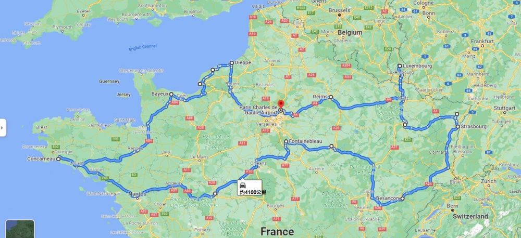Viewport: 521px width, 238px height.
Task: Open the satellite layers thumbnail
Action: [x=20, y=229]
